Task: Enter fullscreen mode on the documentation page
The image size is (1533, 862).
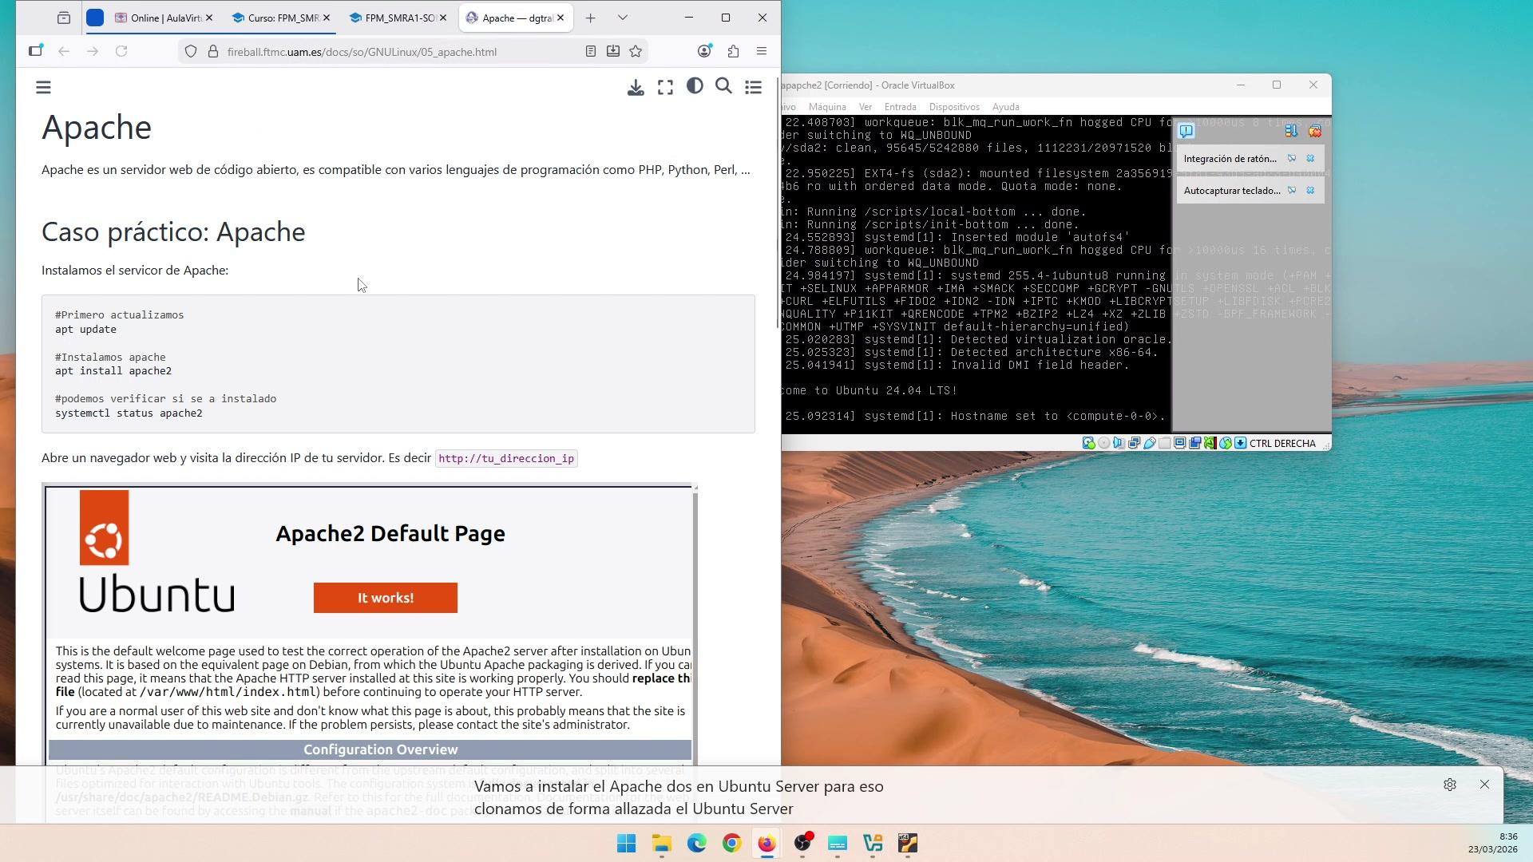Action: [665, 88]
